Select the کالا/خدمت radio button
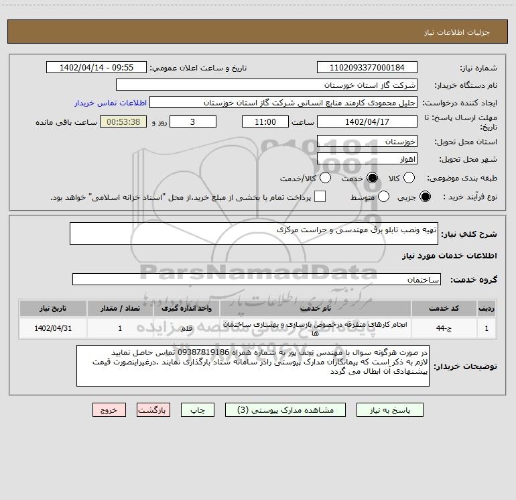The image size is (516, 500). tap(326, 178)
